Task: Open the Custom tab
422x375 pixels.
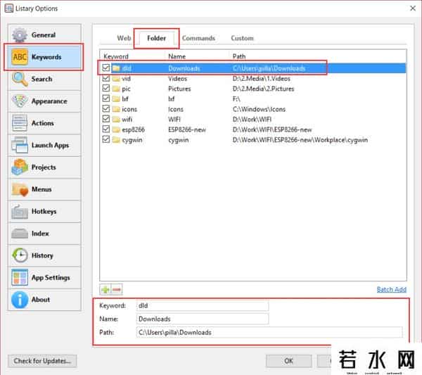Action: pos(242,38)
